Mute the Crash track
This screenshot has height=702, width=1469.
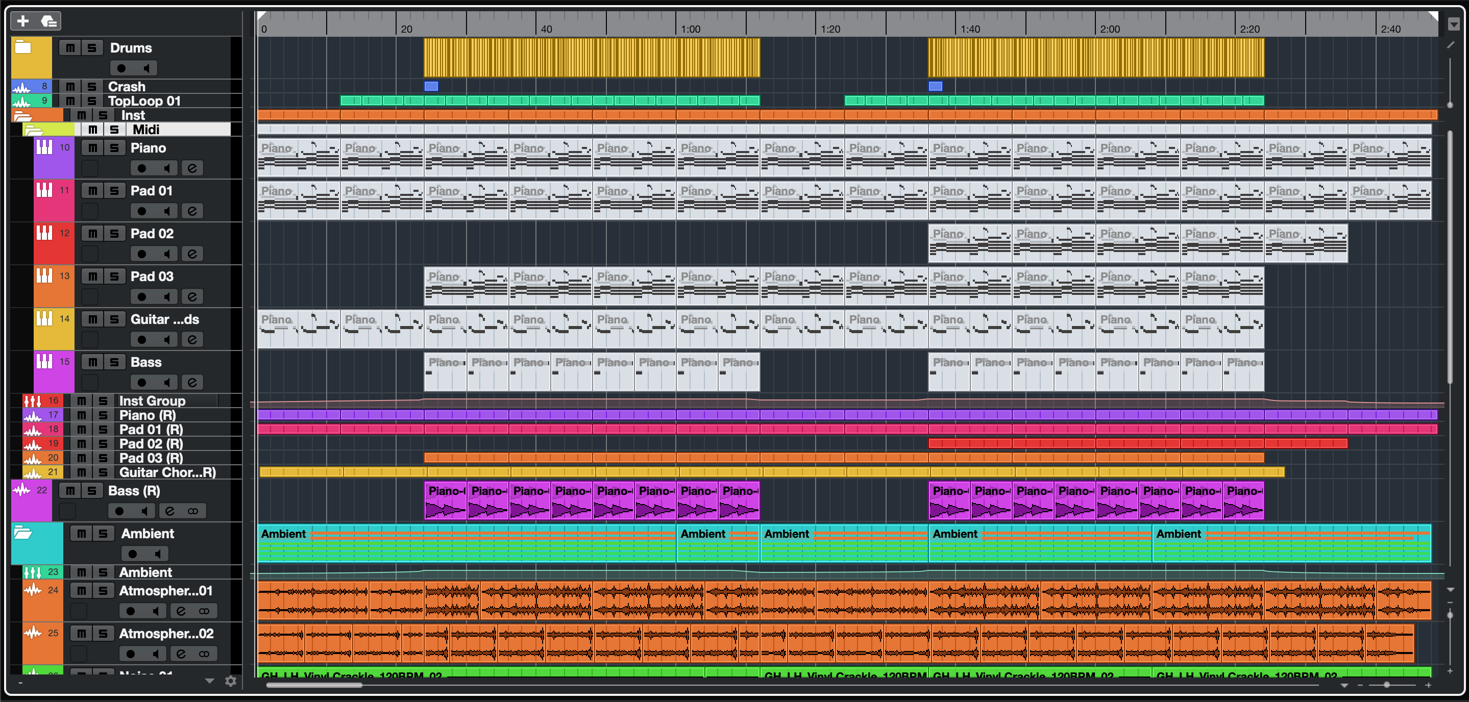click(x=70, y=87)
